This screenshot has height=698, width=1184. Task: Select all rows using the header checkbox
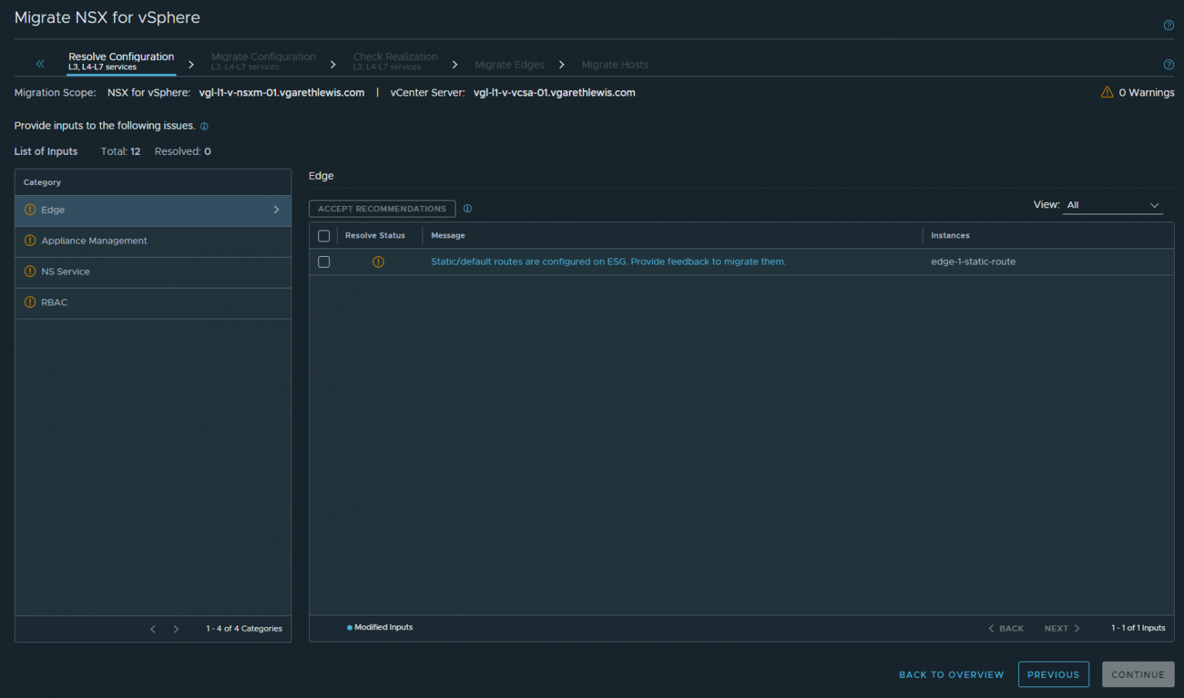click(324, 235)
